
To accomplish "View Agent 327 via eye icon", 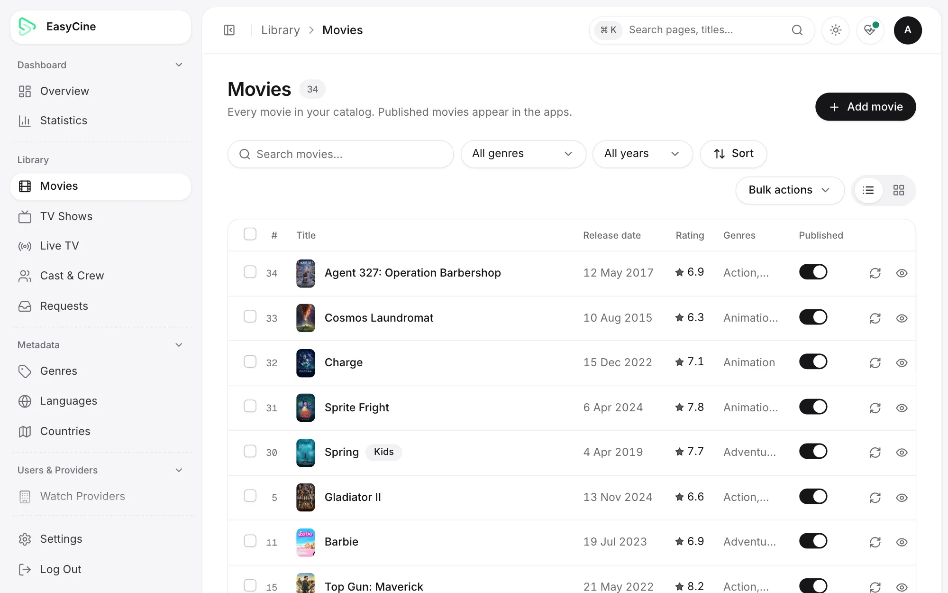I will 902,273.
